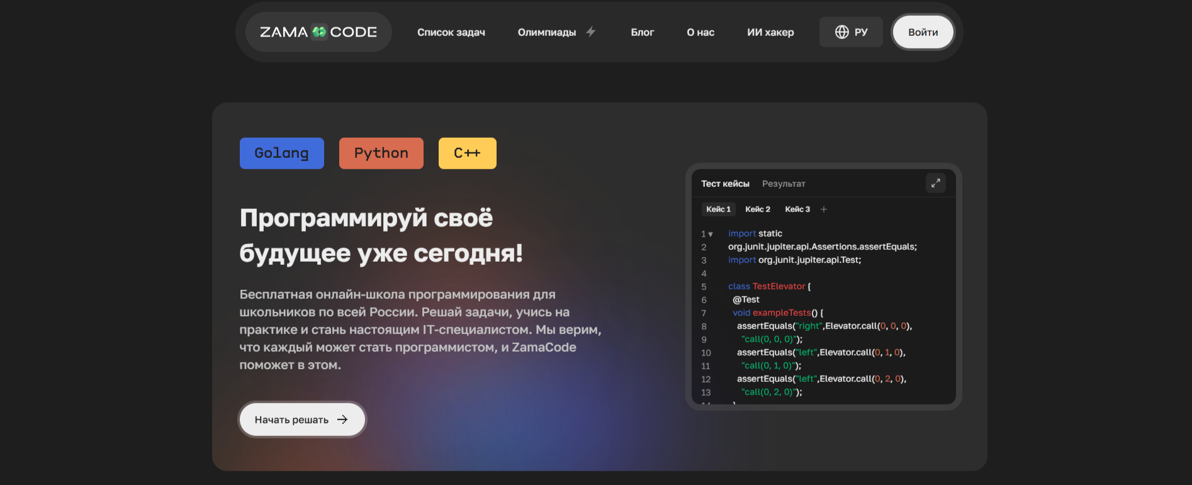The width and height of the screenshot is (1192, 485).
Task: Open ИИ хакер from navigation
Action: (x=770, y=32)
